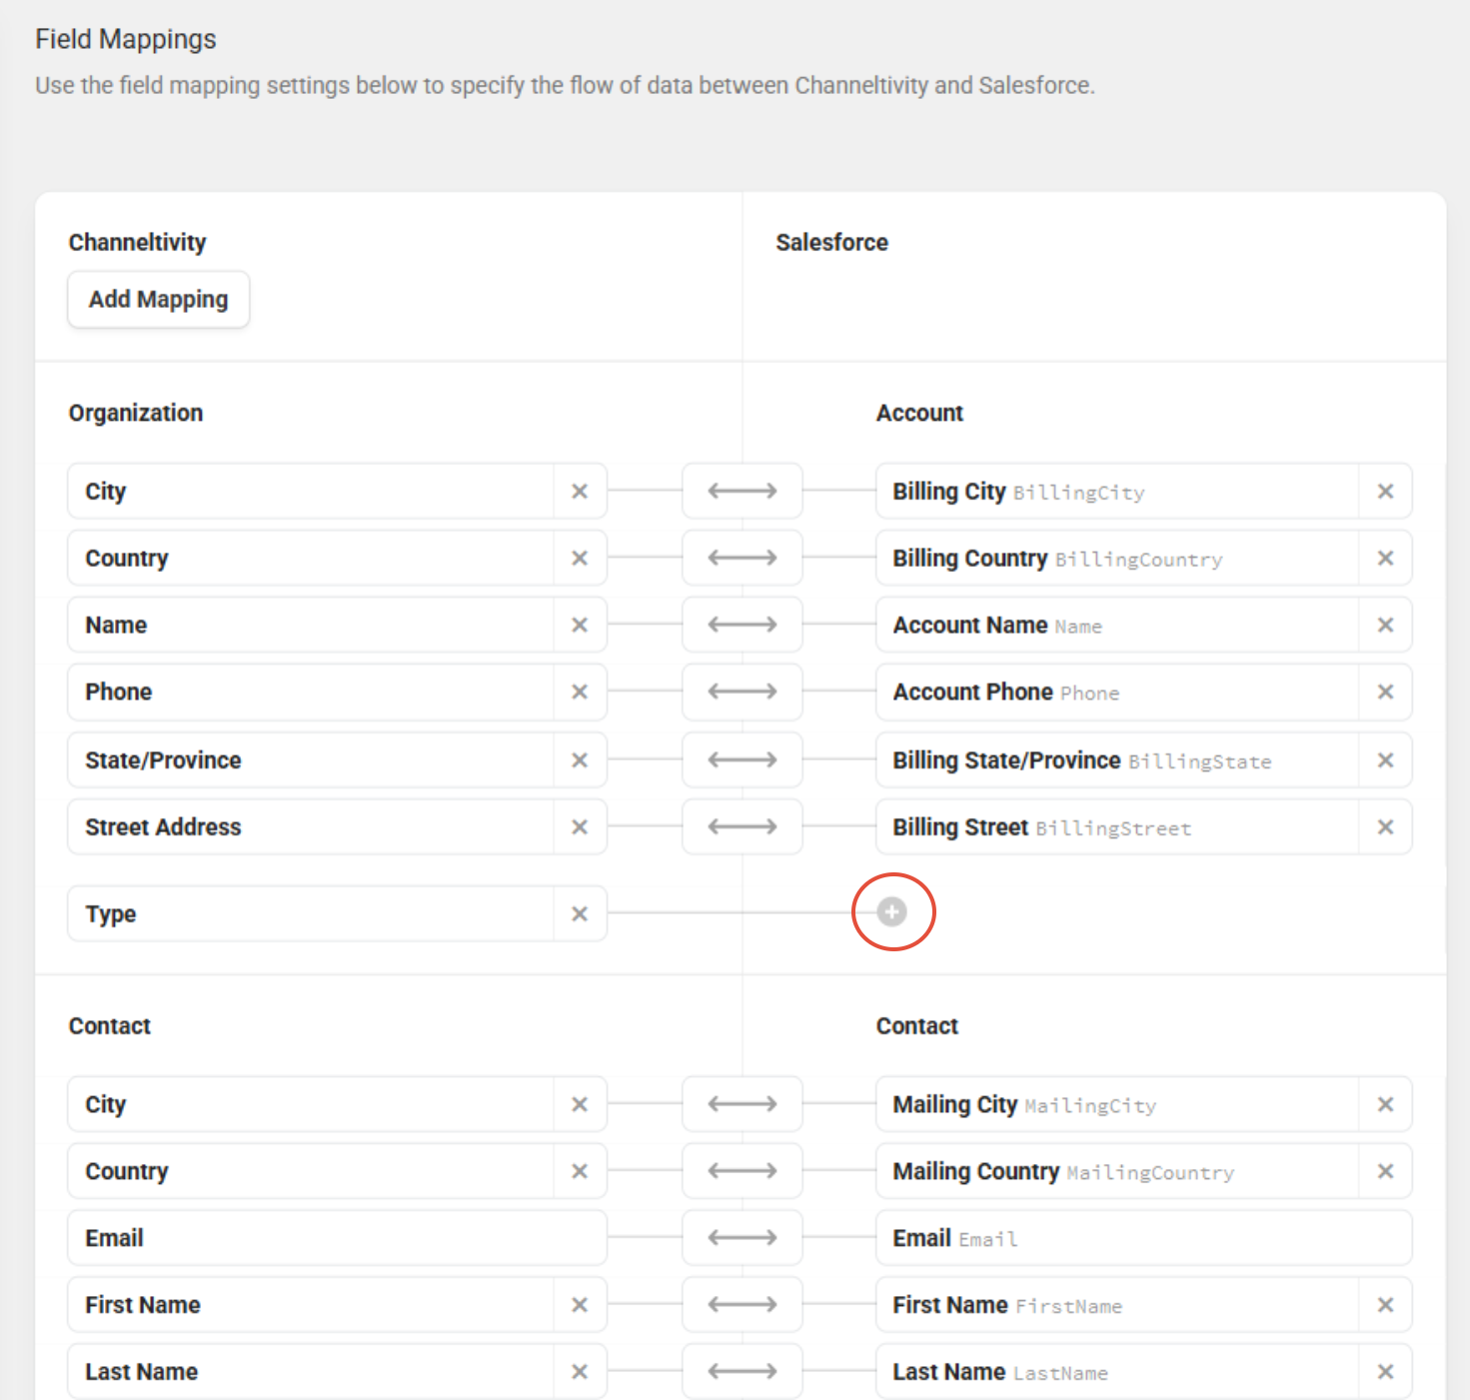Clear the Billing State/Province Salesforce field
The width and height of the screenshot is (1470, 1400).
[x=1385, y=759]
